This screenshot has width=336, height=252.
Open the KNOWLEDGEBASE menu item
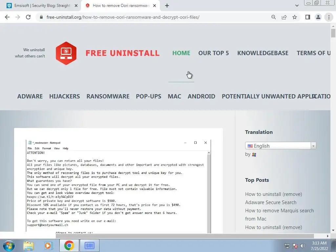coord(263,53)
